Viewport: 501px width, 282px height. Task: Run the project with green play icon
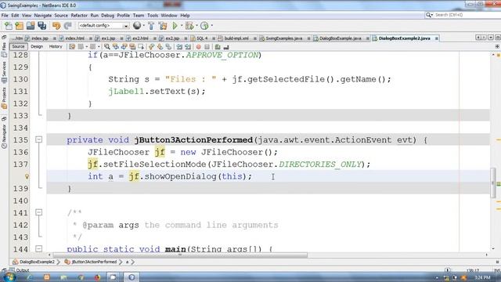pyautogui.click(x=175, y=26)
